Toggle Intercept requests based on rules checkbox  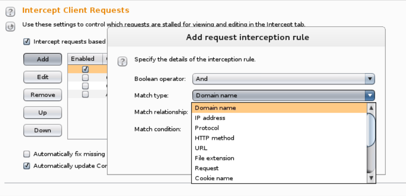(27, 41)
